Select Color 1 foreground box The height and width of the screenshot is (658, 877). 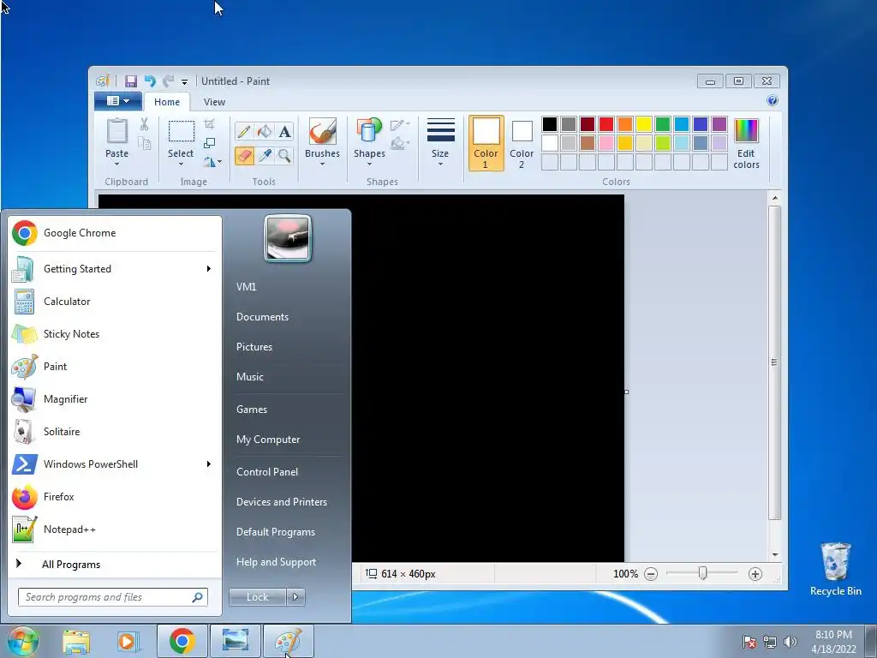(486, 143)
